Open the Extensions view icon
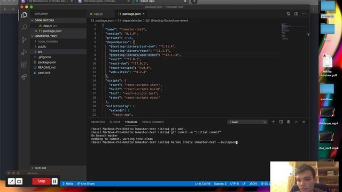 [24, 65]
